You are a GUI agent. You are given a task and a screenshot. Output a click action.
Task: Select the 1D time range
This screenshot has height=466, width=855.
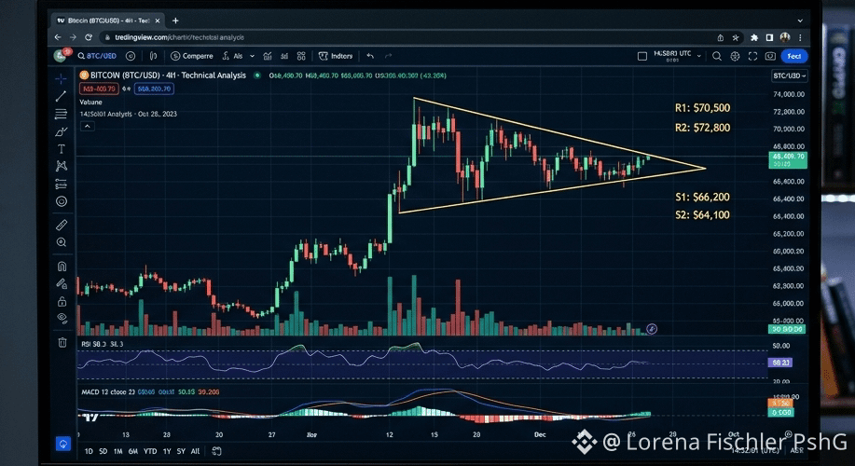tap(89, 451)
